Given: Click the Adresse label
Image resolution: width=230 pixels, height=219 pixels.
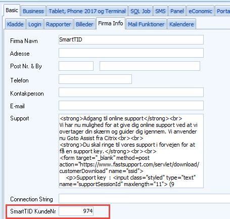Looking at the screenshot, I should [20, 54].
